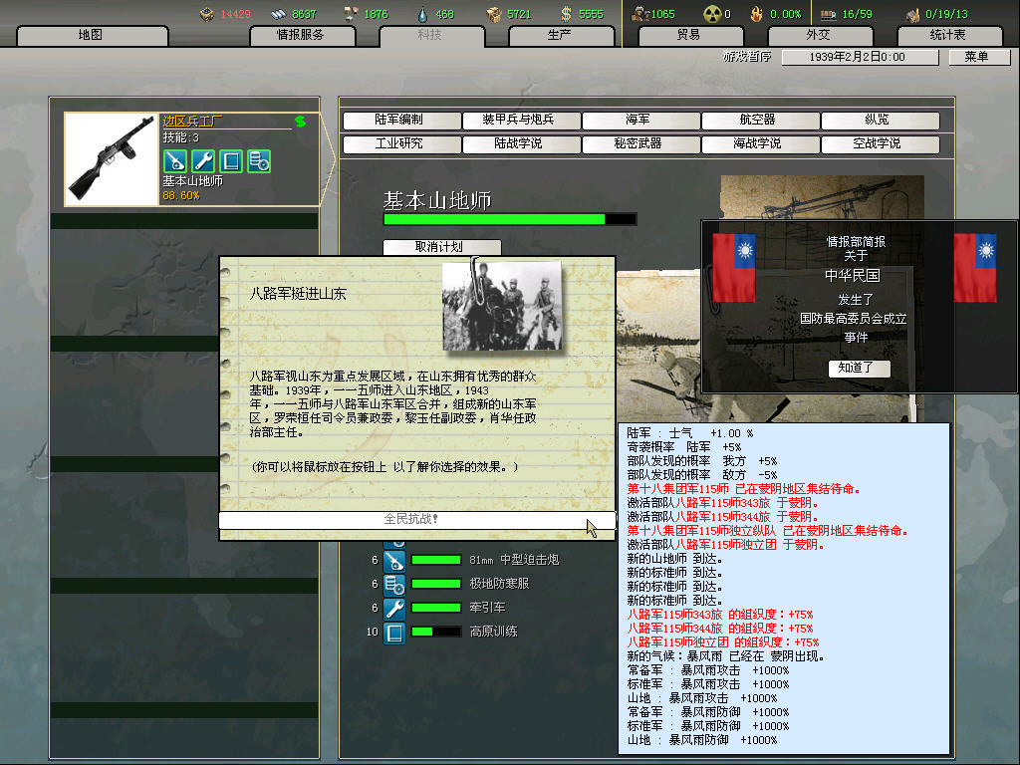This screenshot has height=765, width=1020.
Task: Click the nuclear radiation icon in top bar
Action: pyautogui.click(x=713, y=14)
